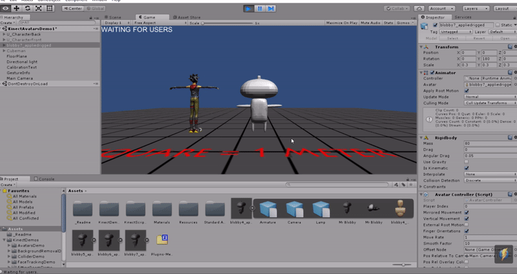Select the Armature asset cube icon

tap(268, 209)
